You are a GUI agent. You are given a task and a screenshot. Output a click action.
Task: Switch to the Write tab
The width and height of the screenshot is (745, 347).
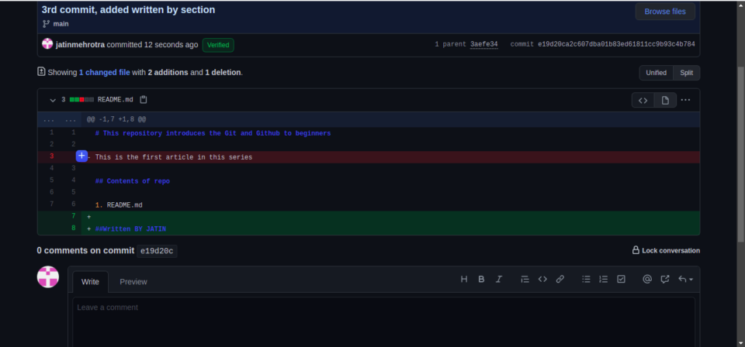(90, 282)
